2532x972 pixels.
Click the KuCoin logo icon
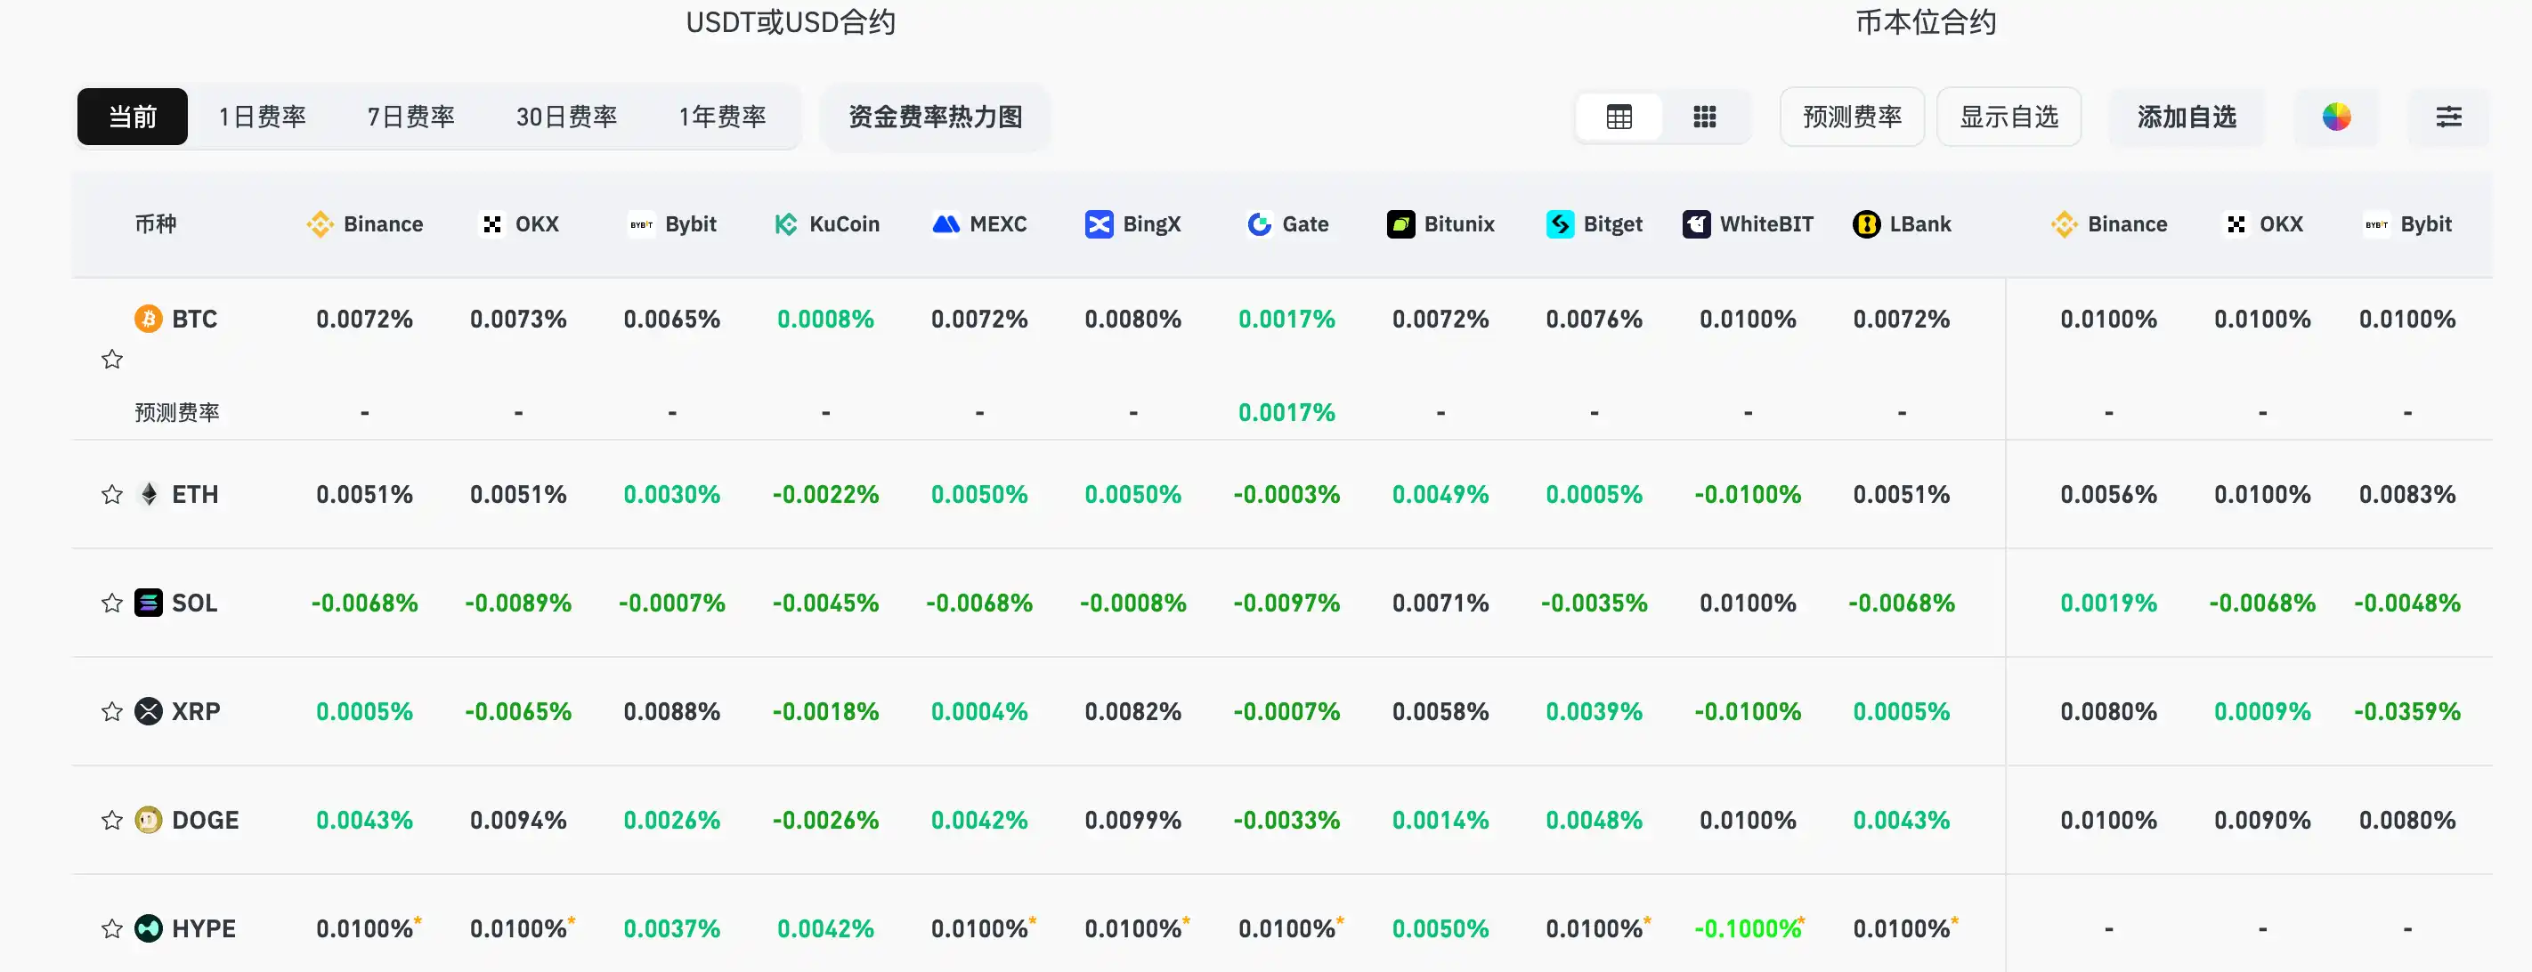785,224
